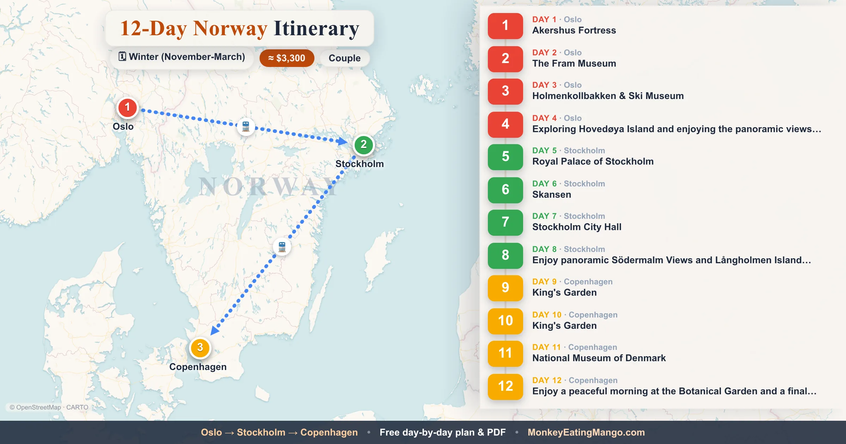
Task: Select the yellow Day 12 number badge
Action: tap(505, 387)
